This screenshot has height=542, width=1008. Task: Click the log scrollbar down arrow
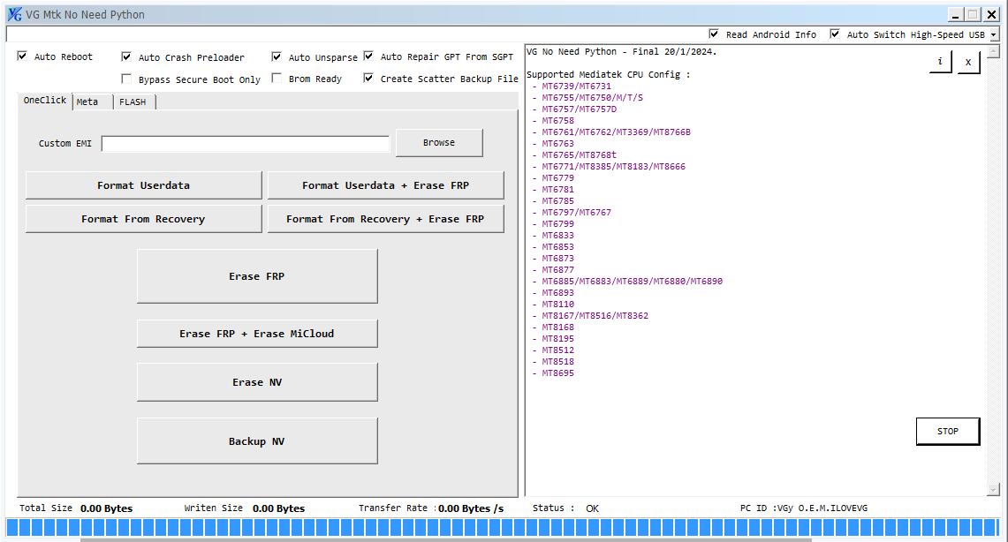993,490
